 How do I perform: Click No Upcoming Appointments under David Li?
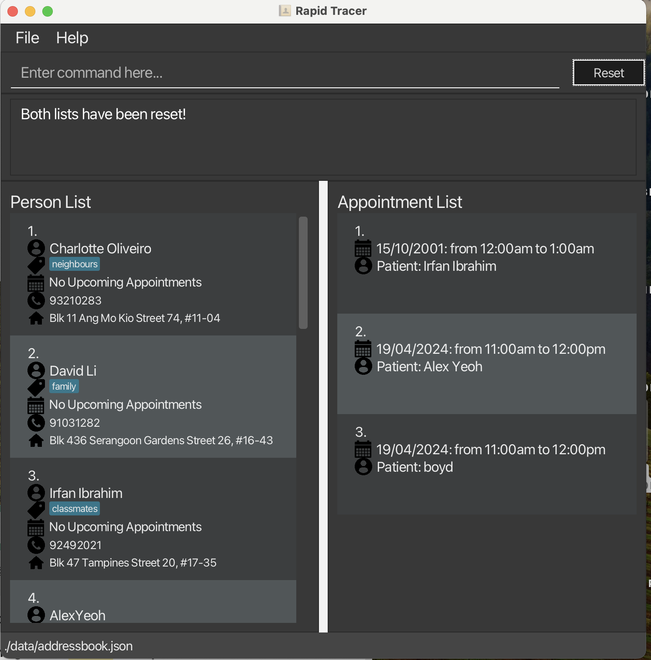(126, 404)
